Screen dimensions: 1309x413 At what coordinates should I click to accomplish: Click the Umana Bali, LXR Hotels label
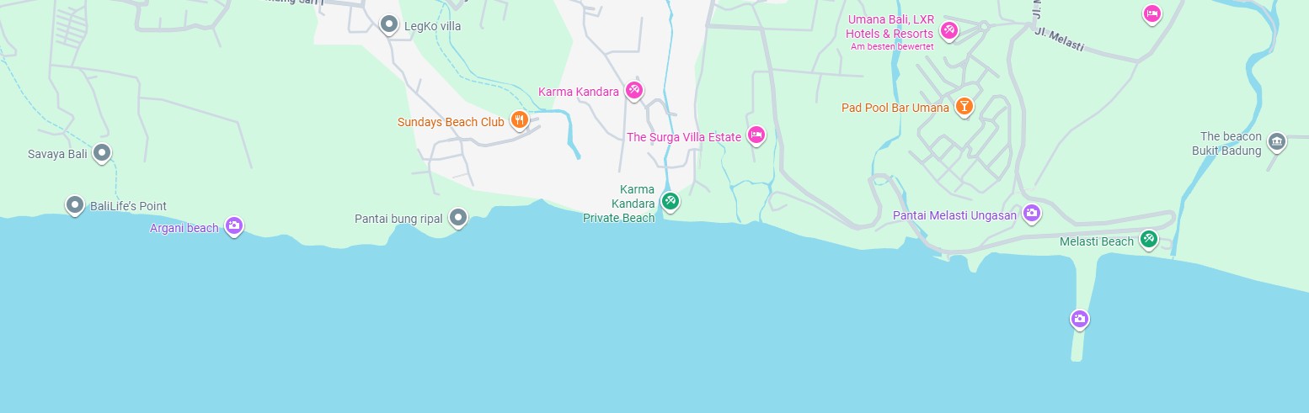pyautogui.click(x=890, y=27)
